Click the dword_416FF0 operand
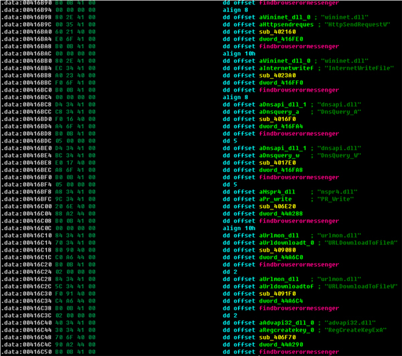 point(281,83)
